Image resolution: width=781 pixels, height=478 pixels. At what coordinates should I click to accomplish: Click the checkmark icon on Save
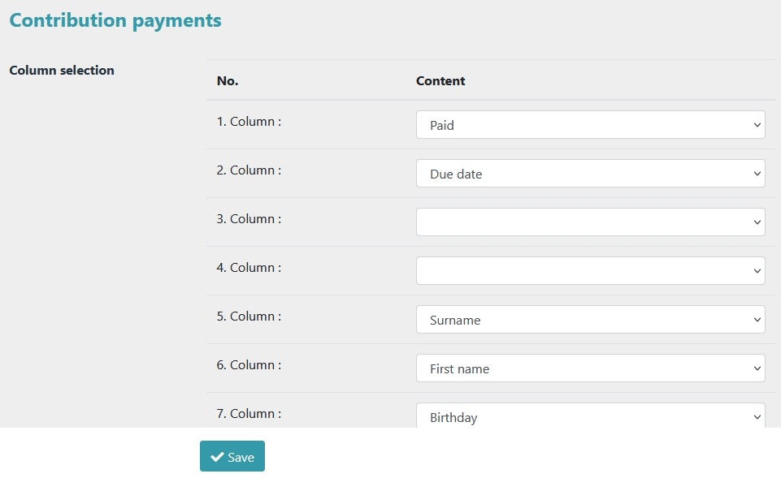(217, 457)
